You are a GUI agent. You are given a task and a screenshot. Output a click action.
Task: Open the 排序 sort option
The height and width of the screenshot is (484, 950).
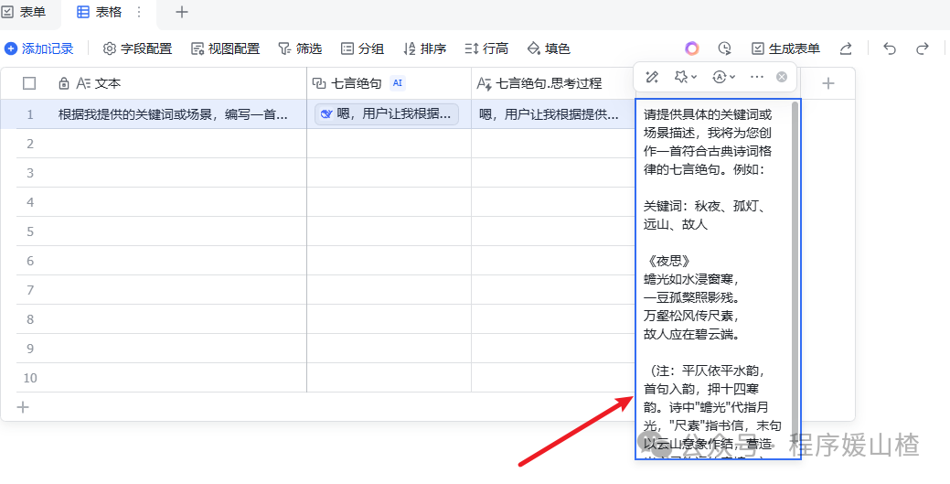(x=425, y=48)
